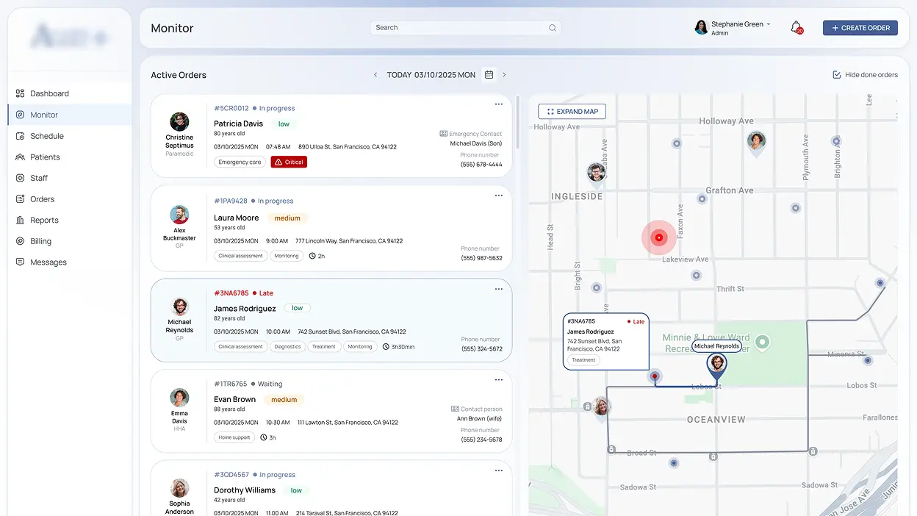Image resolution: width=917 pixels, height=516 pixels.
Task: Open Messages in the sidebar
Action: 48,262
